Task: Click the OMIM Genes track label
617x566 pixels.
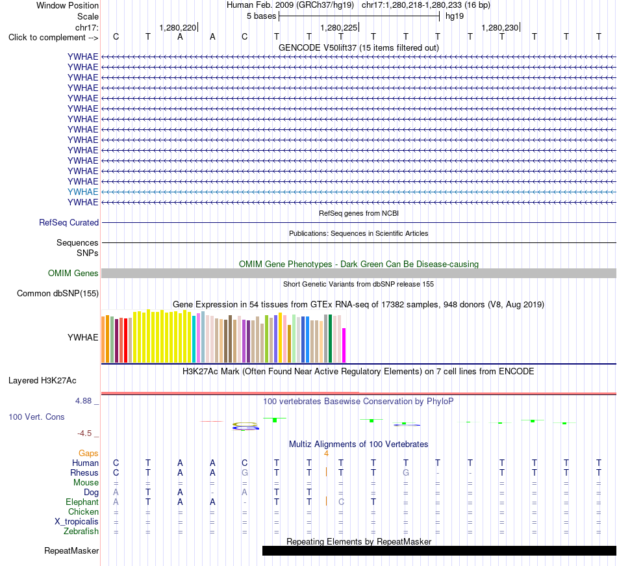Action: (73, 273)
